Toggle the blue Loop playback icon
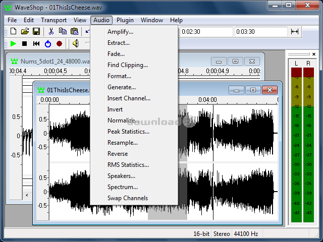Image resolution: width=323 pixels, height=242 pixels. [48, 44]
